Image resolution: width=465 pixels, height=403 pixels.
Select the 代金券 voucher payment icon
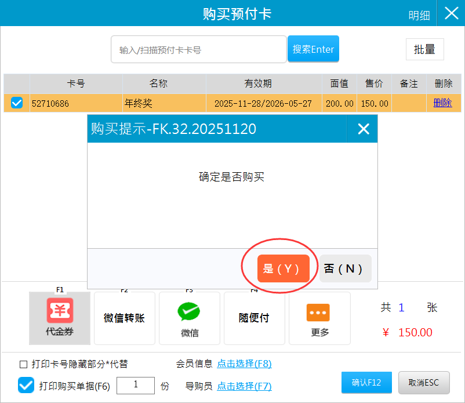click(x=60, y=318)
